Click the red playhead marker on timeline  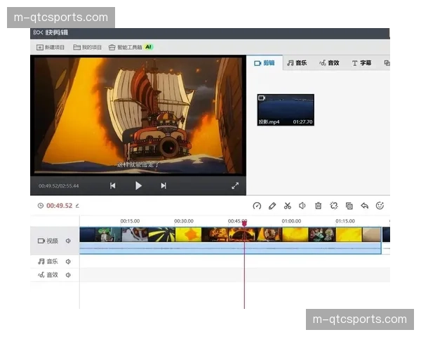(244, 223)
